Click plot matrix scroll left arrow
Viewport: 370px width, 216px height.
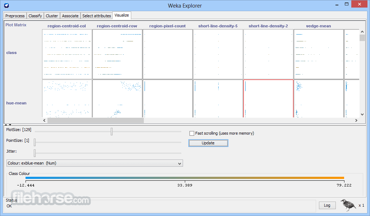pyautogui.click(x=44, y=120)
